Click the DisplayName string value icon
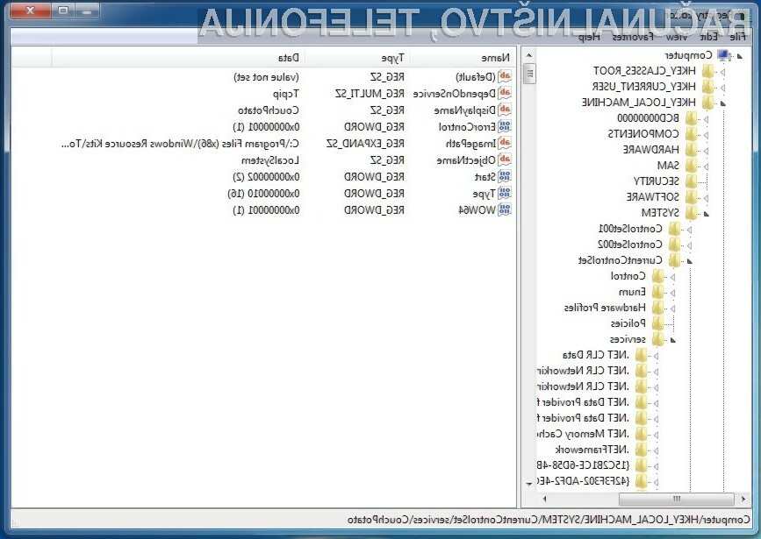 tap(505, 110)
